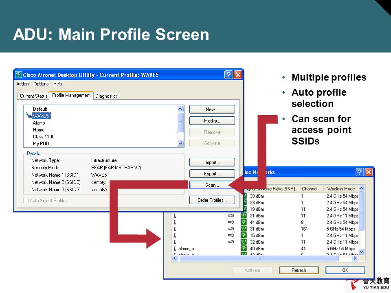The width and height of the screenshot is (391, 293).
Task: Click the Modify... button
Action: tap(212, 121)
